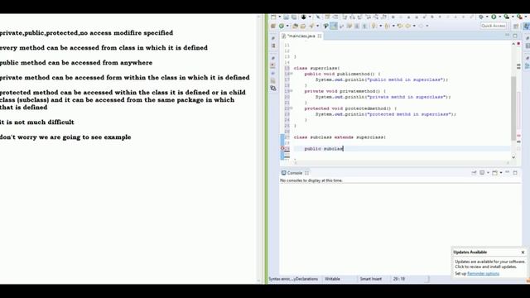Minimize the editor area

[507, 35]
